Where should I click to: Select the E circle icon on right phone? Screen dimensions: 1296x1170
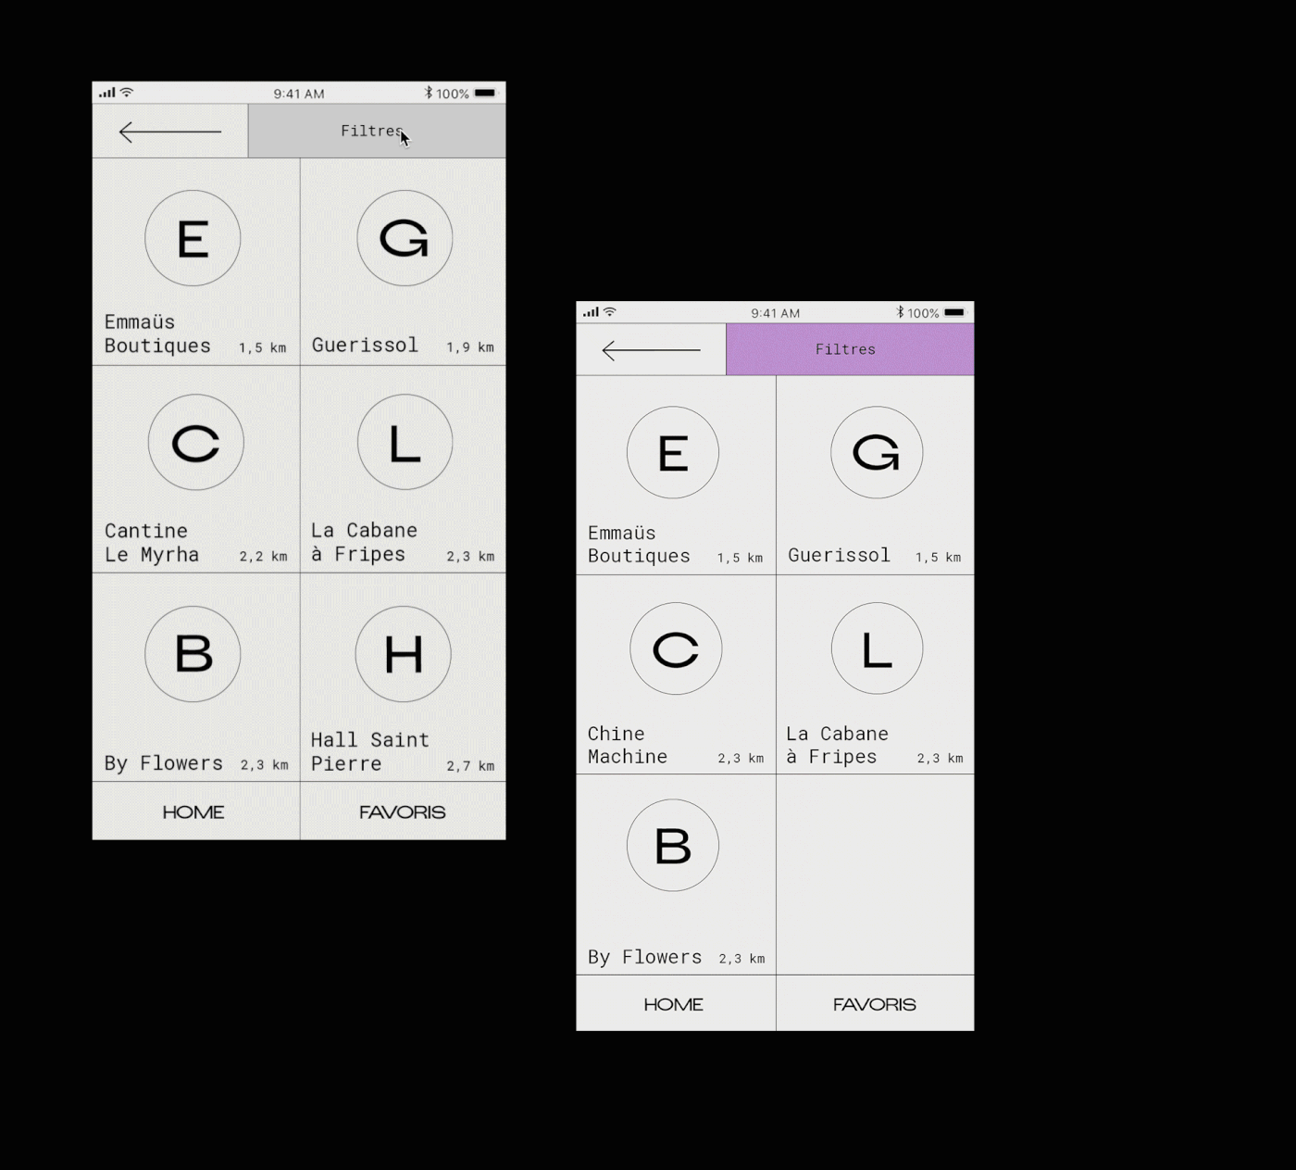pos(673,452)
